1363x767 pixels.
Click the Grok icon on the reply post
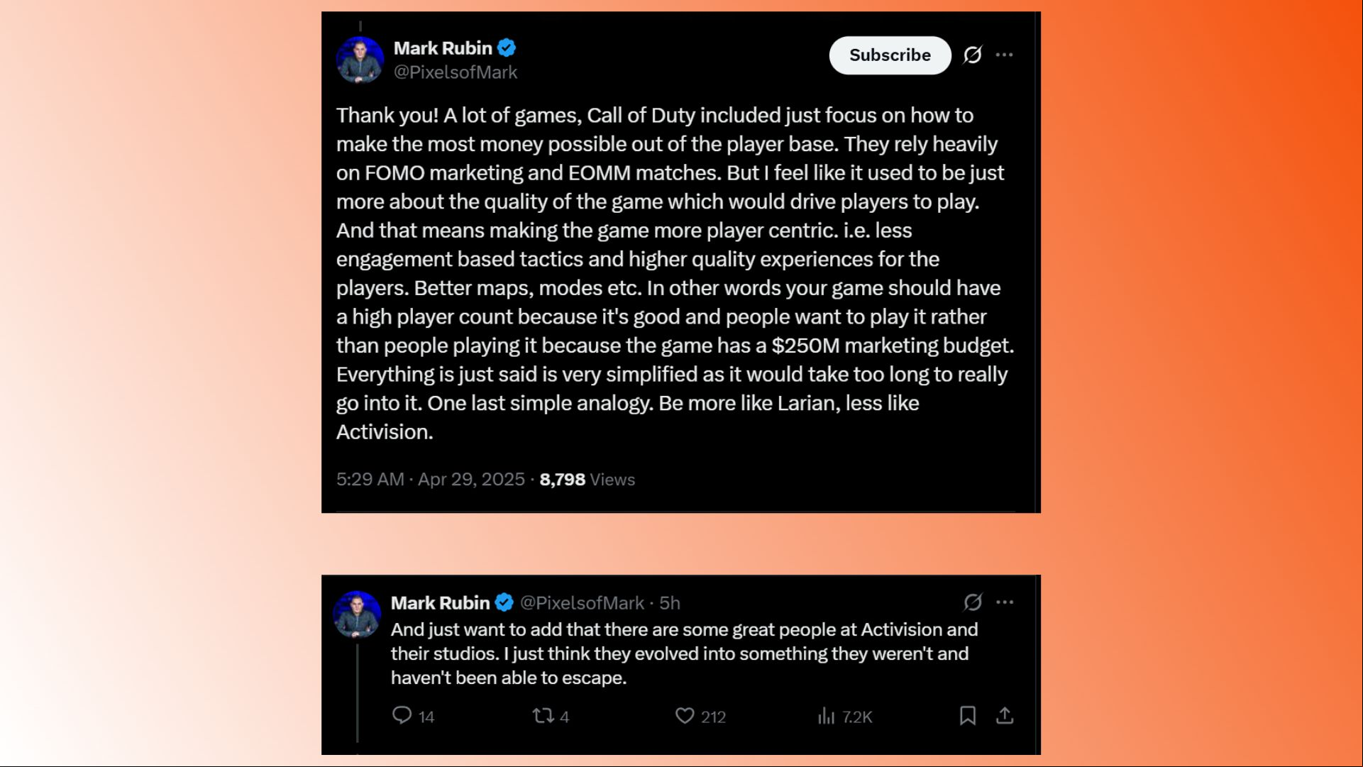point(973,602)
